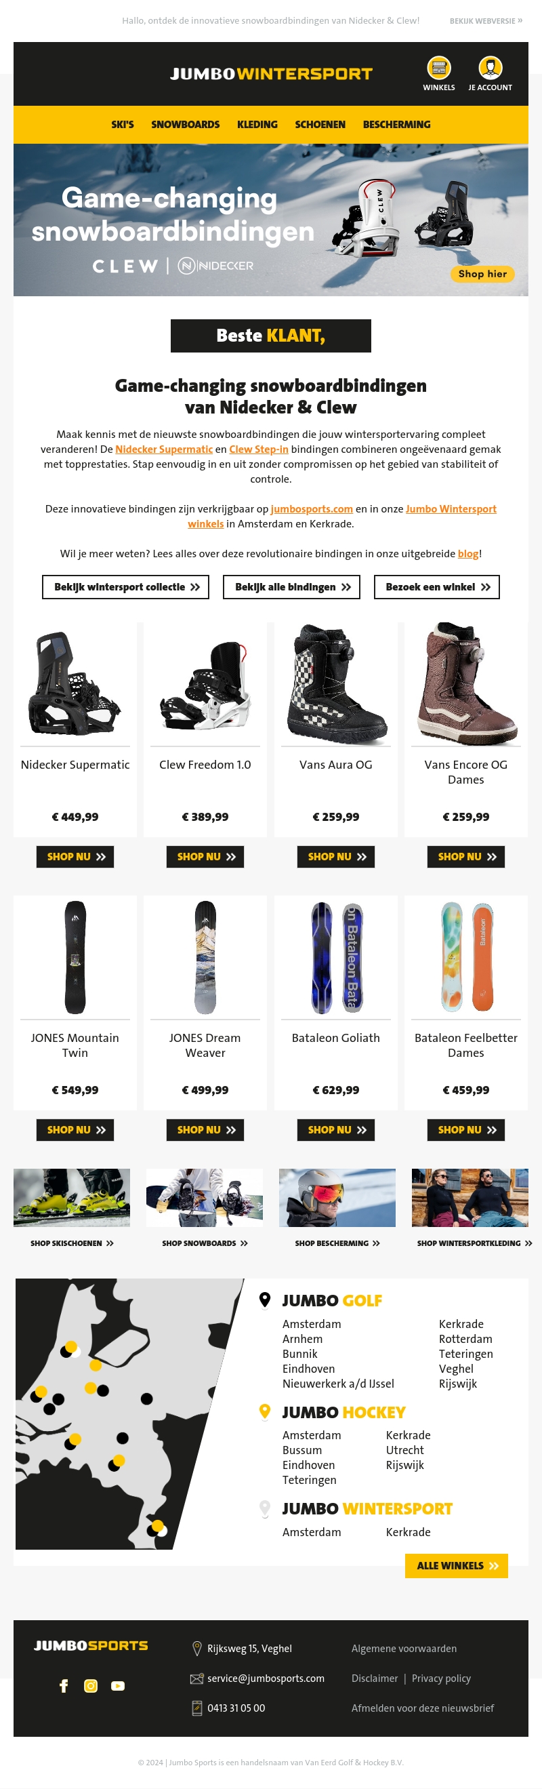
Task: Open Bekijk webversie link at top
Action: click(486, 21)
